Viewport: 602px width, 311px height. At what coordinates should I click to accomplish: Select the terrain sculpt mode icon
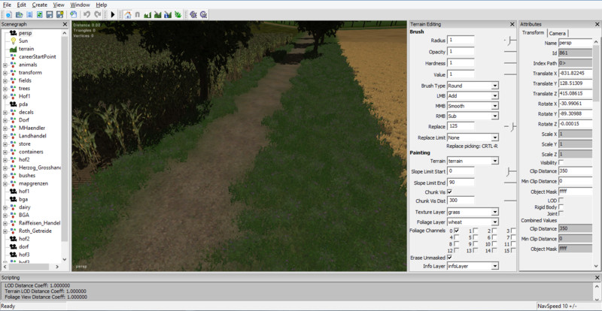coord(147,14)
